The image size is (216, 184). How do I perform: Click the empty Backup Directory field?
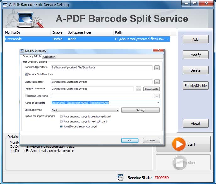point(102,96)
